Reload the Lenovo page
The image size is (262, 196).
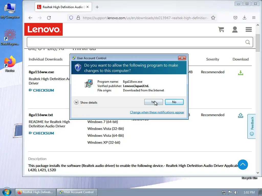49,18
